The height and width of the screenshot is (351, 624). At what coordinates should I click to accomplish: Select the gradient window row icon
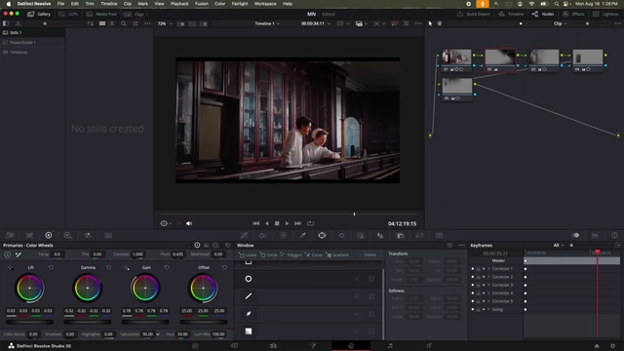click(x=249, y=331)
